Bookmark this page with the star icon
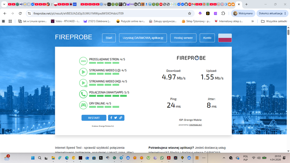 (x=190, y=13)
